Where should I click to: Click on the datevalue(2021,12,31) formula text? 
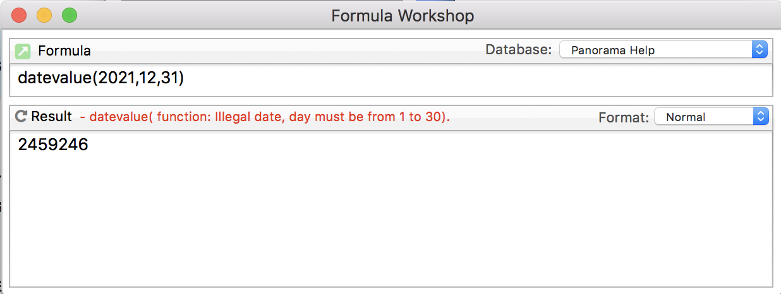100,78
